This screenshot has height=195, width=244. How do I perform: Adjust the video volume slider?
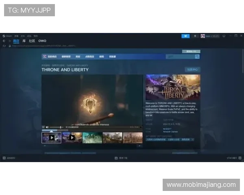click(x=56, y=127)
